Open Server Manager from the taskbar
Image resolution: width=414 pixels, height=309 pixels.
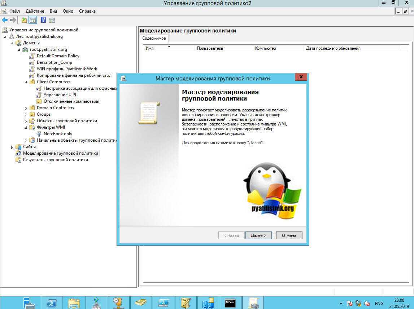[29, 302]
